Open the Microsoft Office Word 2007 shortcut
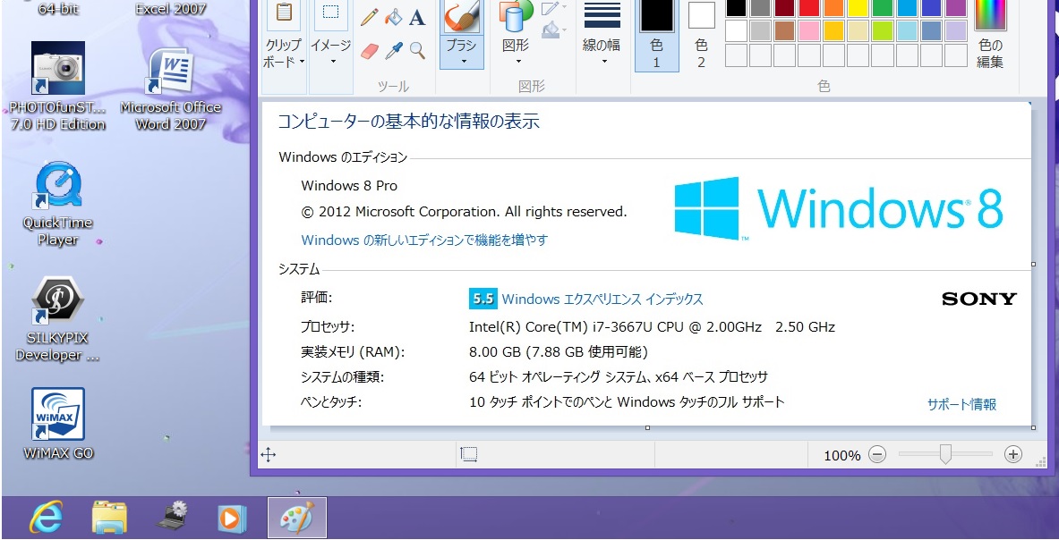1059x540 pixels. (170, 89)
